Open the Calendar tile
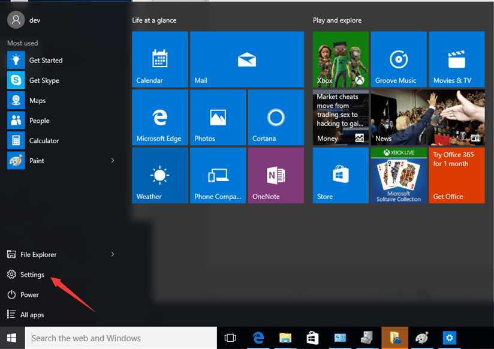The height and width of the screenshot is (349, 494). (159, 59)
